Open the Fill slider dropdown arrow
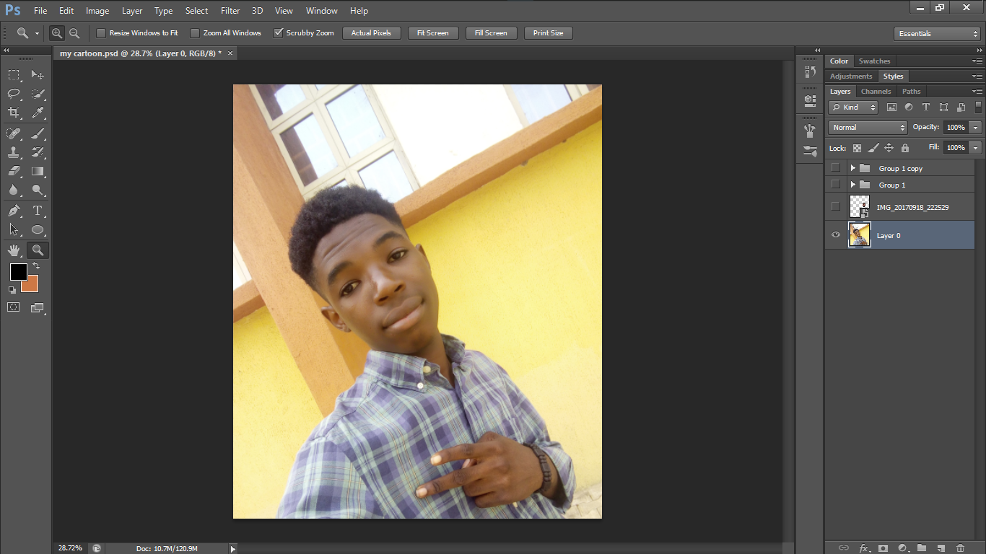The image size is (986, 554). tap(975, 148)
